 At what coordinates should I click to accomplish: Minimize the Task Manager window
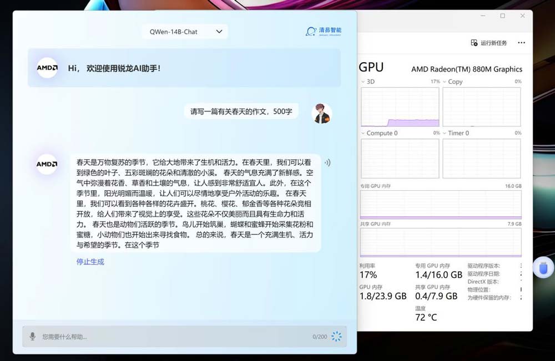point(483,16)
